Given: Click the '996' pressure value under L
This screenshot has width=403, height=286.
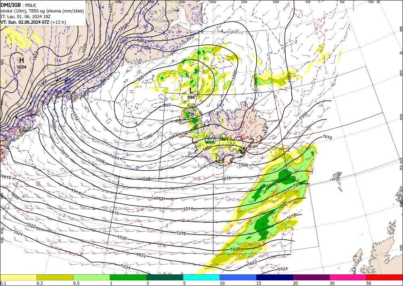Looking at the screenshot, I should click(191, 97).
